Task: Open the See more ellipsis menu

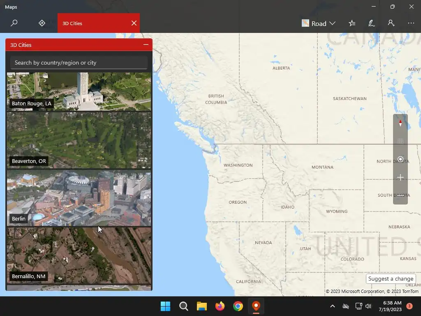Action: click(411, 23)
